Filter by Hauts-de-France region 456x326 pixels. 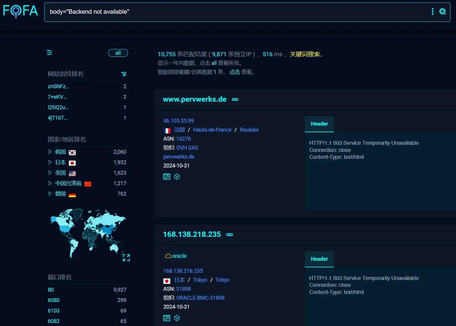[212, 130]
